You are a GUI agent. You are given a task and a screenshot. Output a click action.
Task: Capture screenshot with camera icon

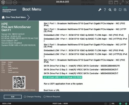point(106,103)
